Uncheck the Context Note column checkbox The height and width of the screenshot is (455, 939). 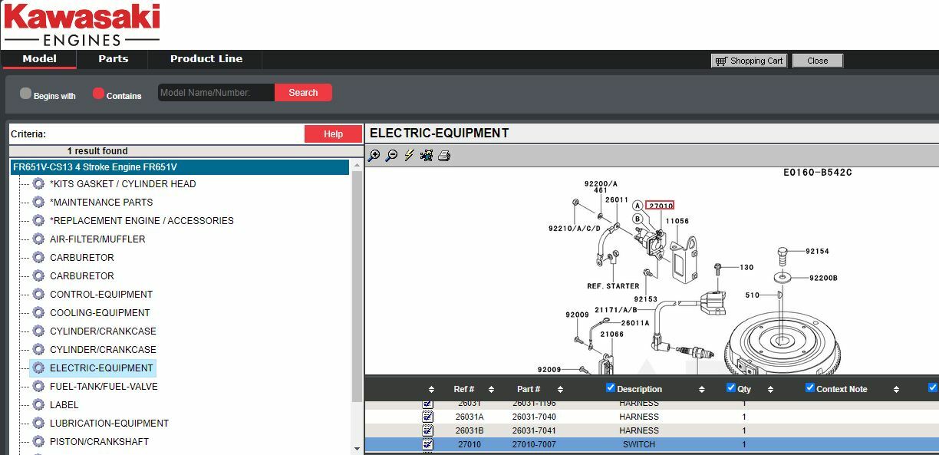[x=809, y=387]
